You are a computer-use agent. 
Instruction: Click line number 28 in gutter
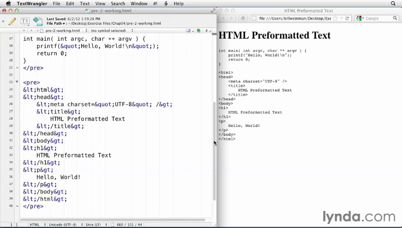(x=11, y=118)
